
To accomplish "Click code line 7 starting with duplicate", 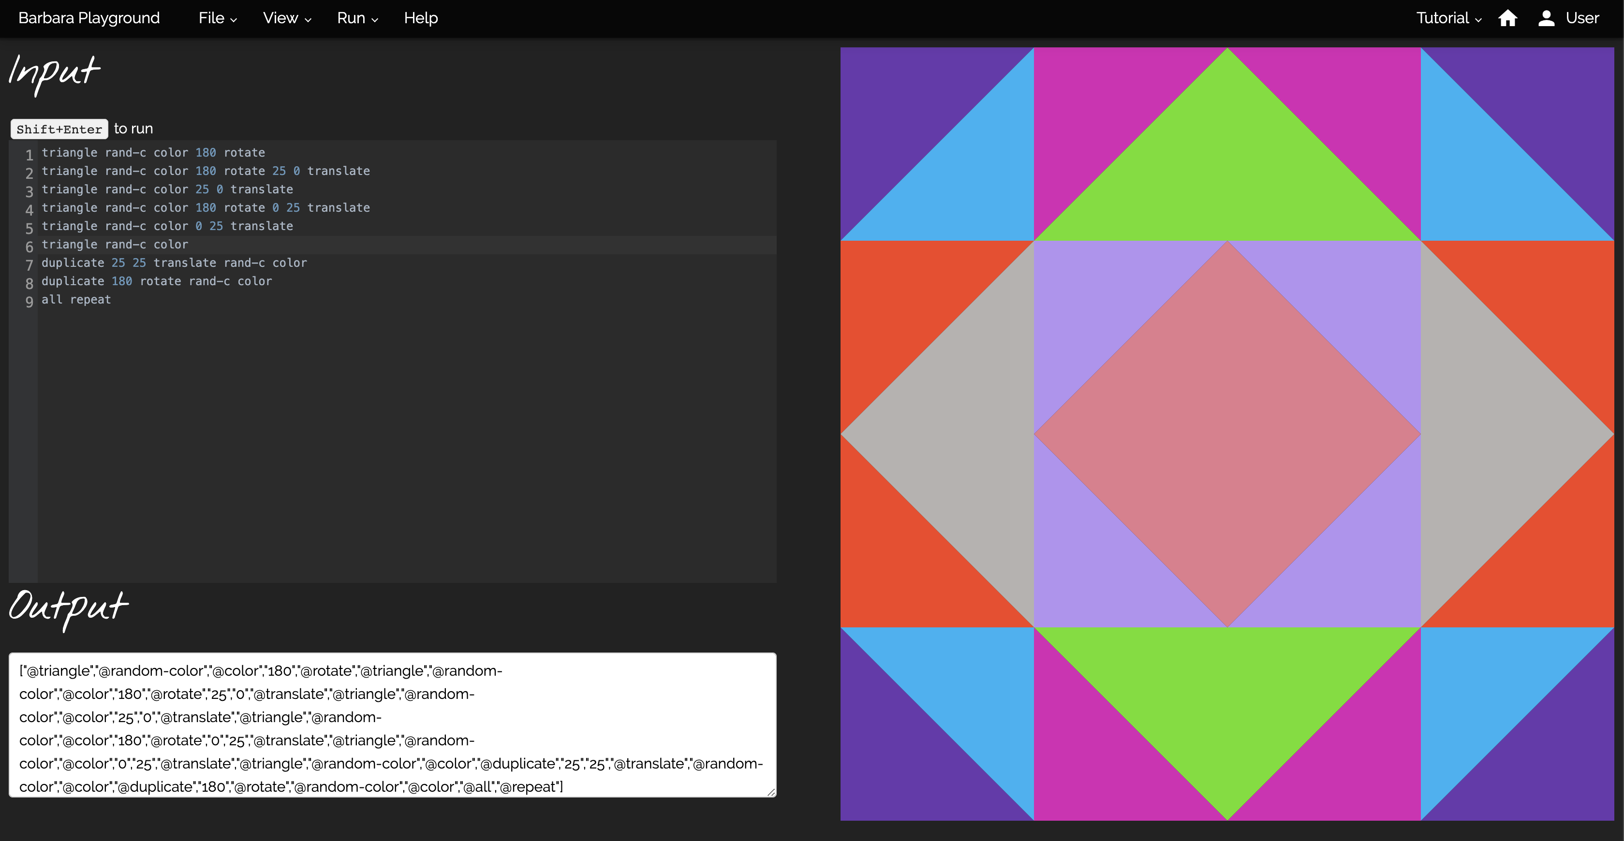I will pyautogui.click(x=174, y=263).
